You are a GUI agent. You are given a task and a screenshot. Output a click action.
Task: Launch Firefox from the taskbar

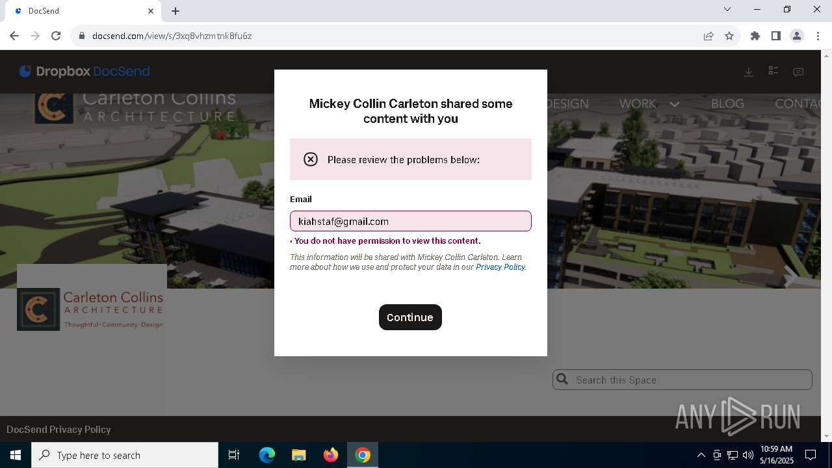331,455
